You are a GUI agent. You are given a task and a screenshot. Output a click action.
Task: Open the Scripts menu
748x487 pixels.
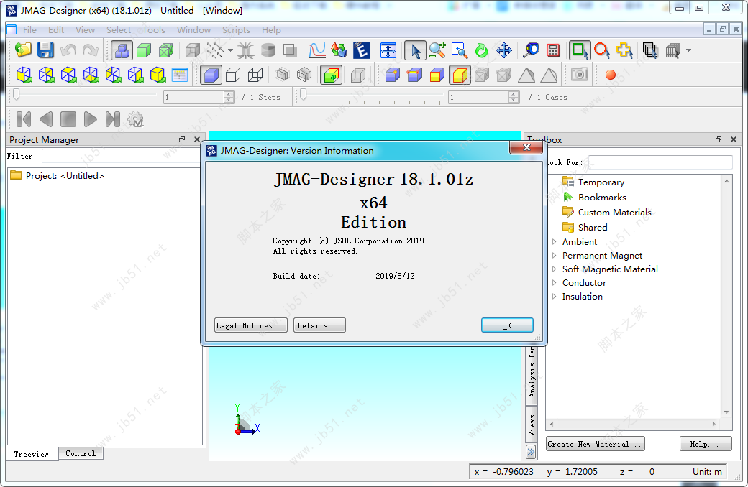coord(236,30)
